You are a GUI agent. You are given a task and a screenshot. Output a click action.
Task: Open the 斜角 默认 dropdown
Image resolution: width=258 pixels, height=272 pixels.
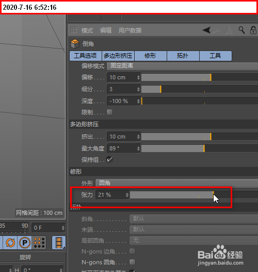193,219
